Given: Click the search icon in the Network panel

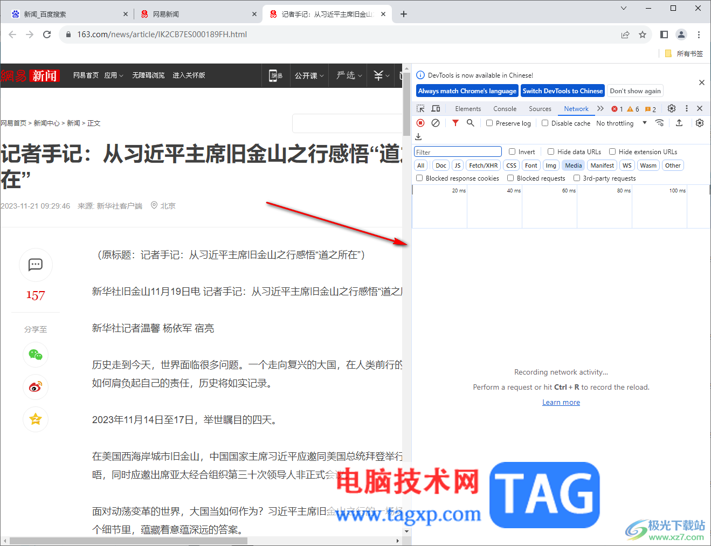Looking at the screenshot, I should [470, 123].
